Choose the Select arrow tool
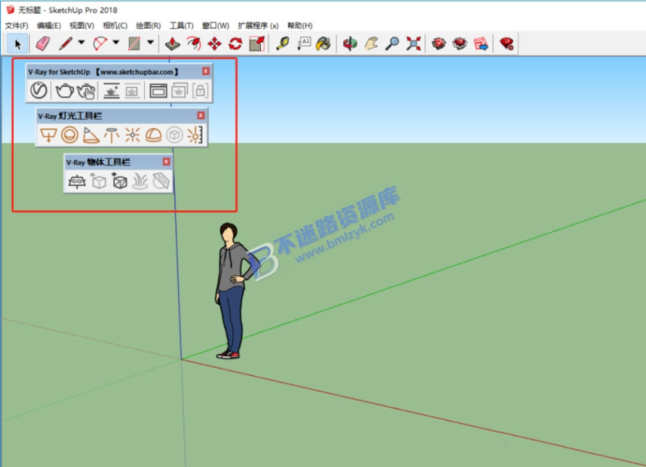Screen dimensions: 646x467 click(18, 44)
